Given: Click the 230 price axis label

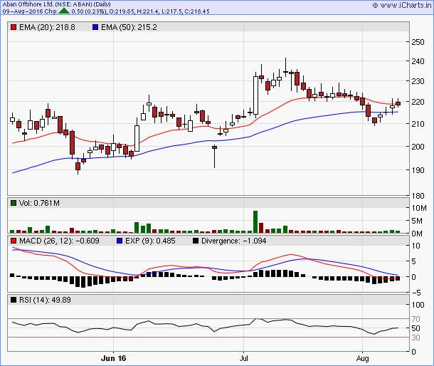Looking at the screenshot, I should 418,81.
